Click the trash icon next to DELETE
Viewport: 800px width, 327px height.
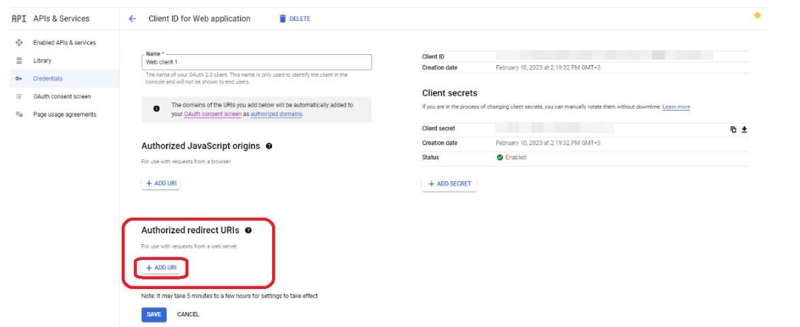pyautogui.click(x=282, y=19)
